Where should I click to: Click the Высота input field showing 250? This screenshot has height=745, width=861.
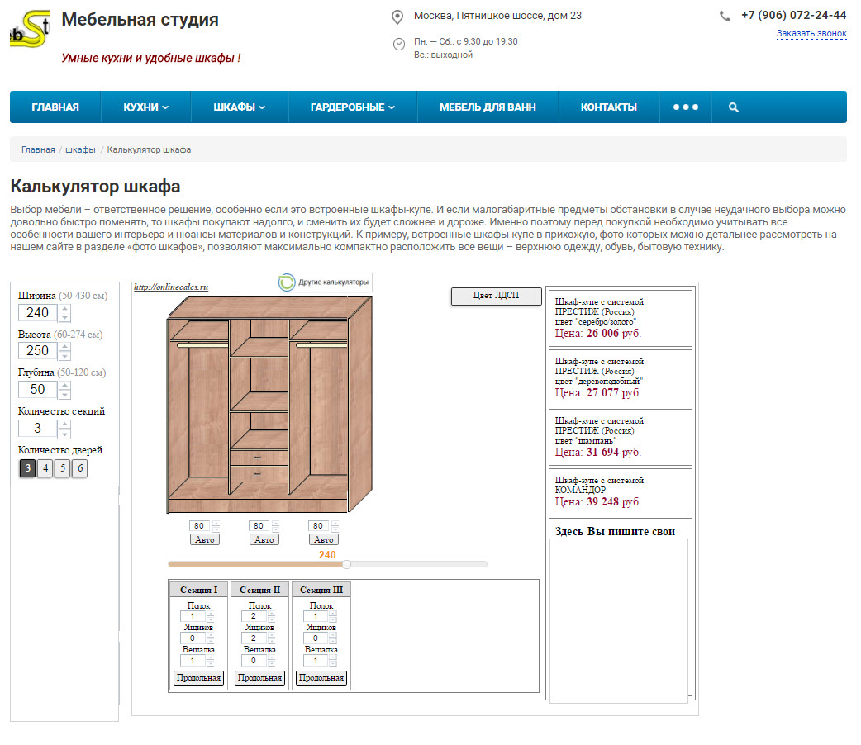(37, 350)
